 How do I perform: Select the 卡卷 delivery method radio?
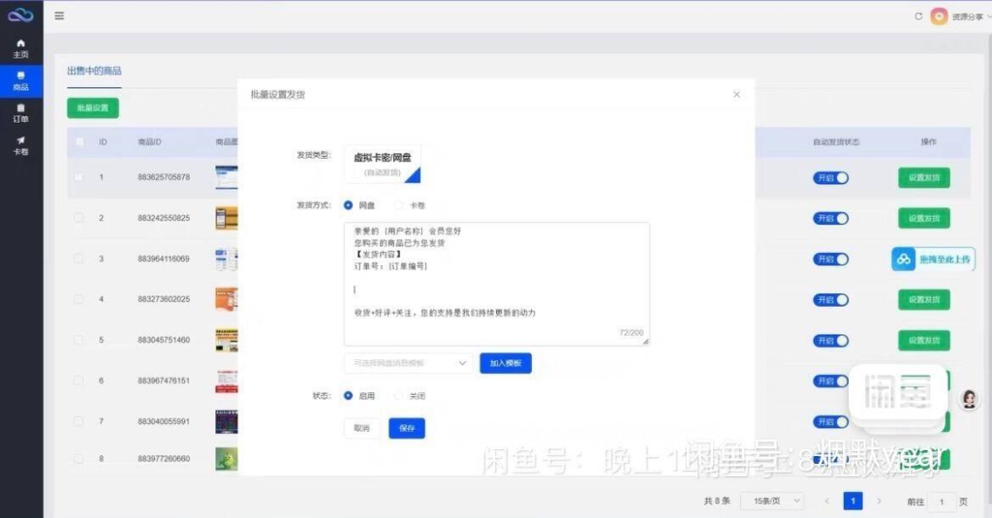(x=398, y=205)
